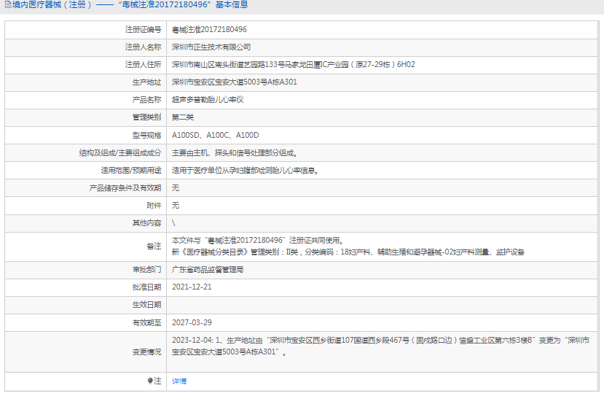Click the 产品储存条件及有效期 label
Viewport: 604px width, 396px height.
tap(125, 187)
